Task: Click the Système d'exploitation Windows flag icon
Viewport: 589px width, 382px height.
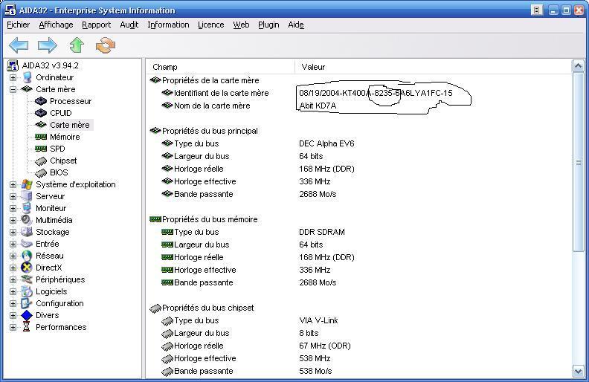Action: coord(27,184)
